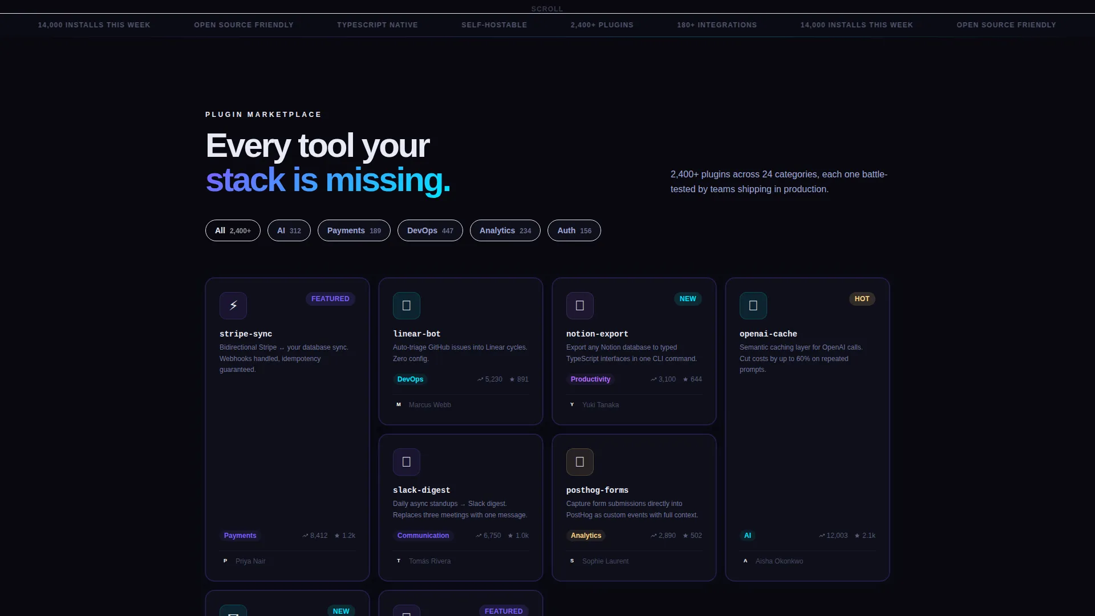Click the star icon on linear-bot card
Screen dimensions: 1095x616
coord(512,379)
